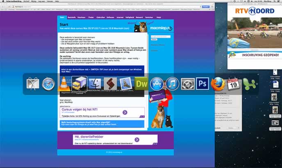Switch to Finder via app switcher

[95, 84]
